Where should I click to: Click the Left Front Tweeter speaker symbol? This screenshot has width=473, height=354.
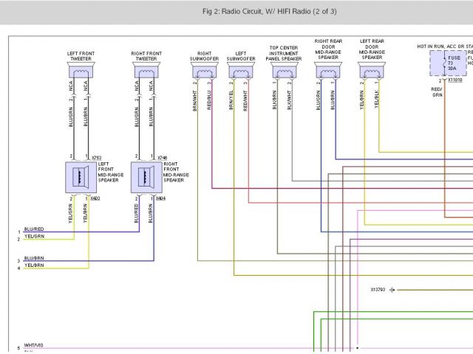(81, 72)
